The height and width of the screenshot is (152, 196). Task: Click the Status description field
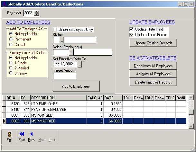click(x=80, y=40)
